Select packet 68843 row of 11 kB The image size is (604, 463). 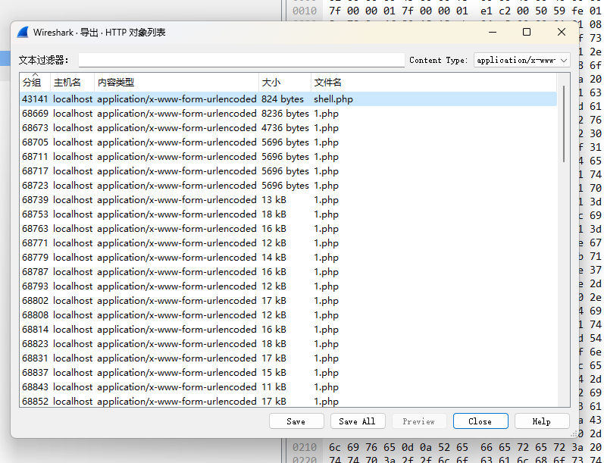coord(288,386)
